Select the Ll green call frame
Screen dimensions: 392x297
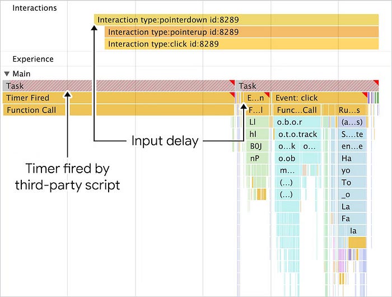tap(258, 122)
